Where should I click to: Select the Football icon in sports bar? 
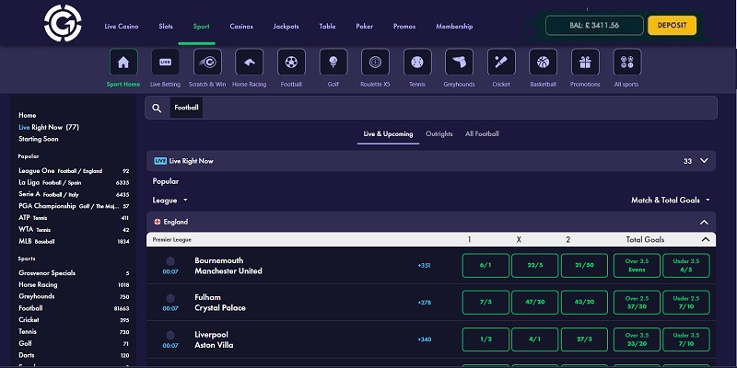291,62
